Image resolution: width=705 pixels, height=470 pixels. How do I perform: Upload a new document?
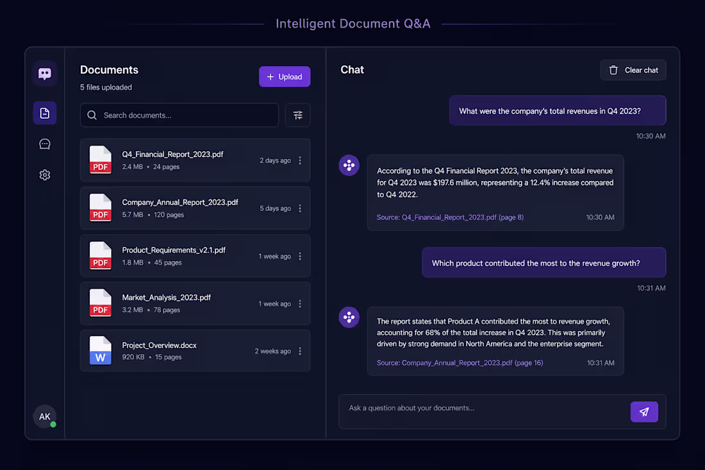point(285,77)
